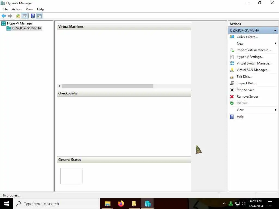Click the green user tray icon
This screenshot has height=209, width=279.
pos(231,204)
